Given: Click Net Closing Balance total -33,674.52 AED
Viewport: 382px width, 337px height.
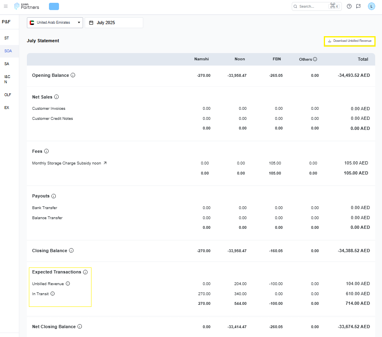Looking at the screenshot, I should (x=354, y=327).
